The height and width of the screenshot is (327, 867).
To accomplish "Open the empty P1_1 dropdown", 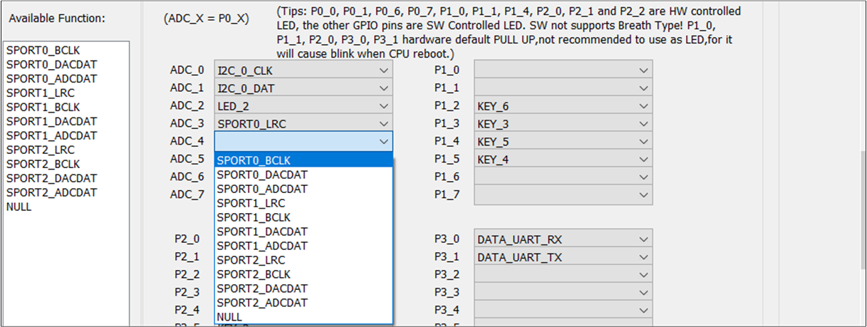I will 563,88.
